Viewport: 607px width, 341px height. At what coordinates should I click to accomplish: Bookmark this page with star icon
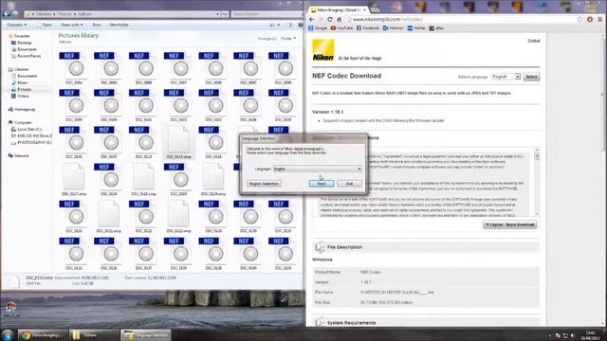[x=579, y=19]
